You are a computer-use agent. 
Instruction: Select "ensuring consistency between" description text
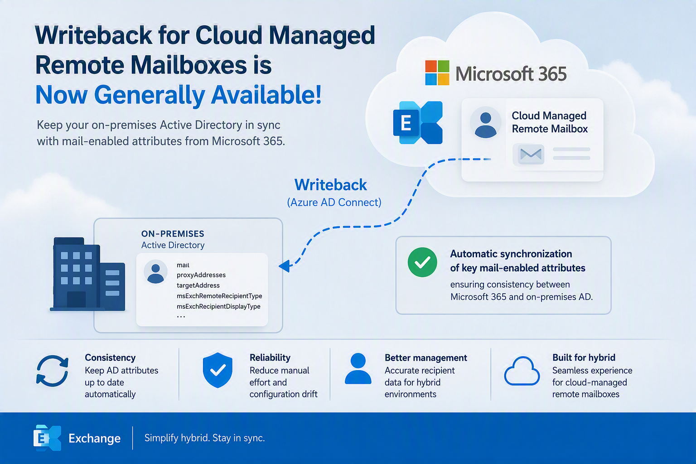pyautogui.click(x=510, y=285)
